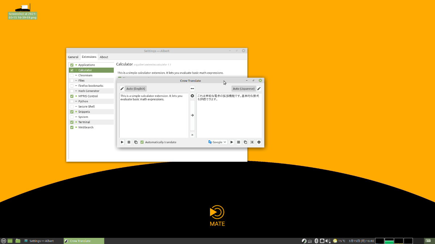Open the file manager folder taskbar icon
Image resolution: width=435 pixels, height=244 pixels.
click(18, 241)
